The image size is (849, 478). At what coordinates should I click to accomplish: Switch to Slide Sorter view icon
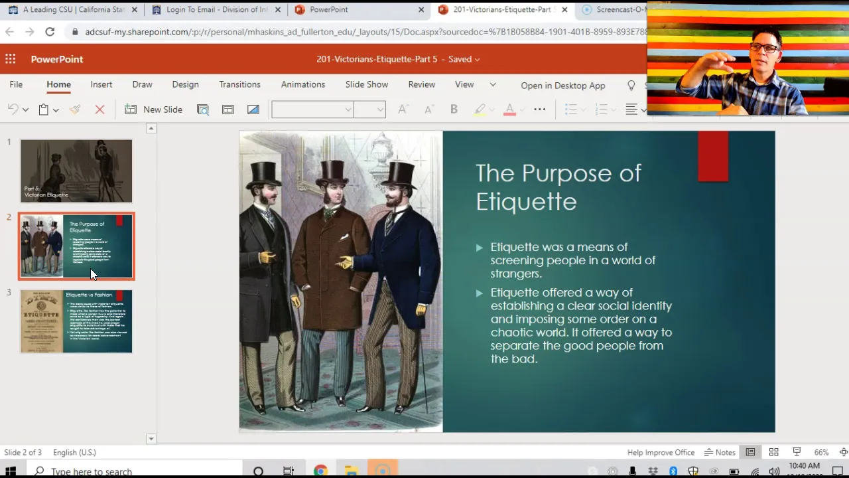click(773, 452)
